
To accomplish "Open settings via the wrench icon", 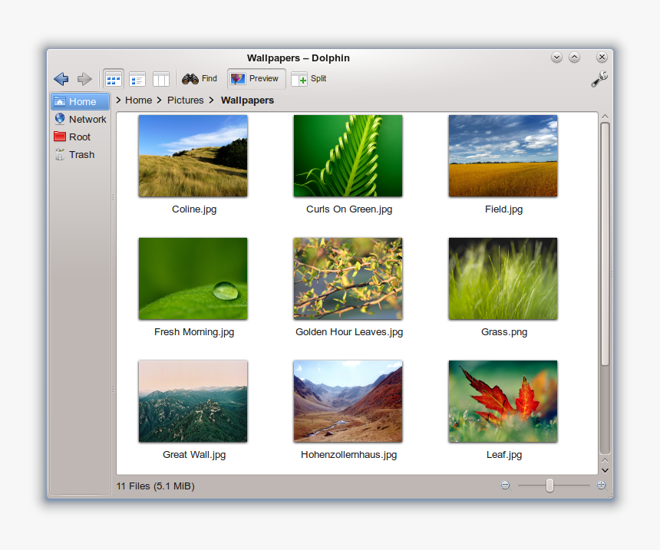I will tap(599, 79).
